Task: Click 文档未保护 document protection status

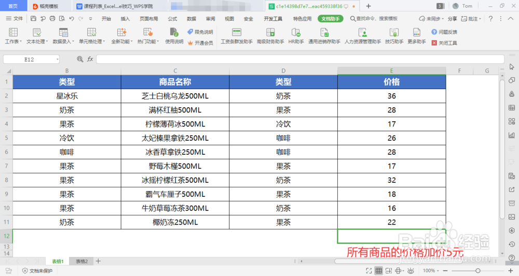Action: [x=37, y=271]
